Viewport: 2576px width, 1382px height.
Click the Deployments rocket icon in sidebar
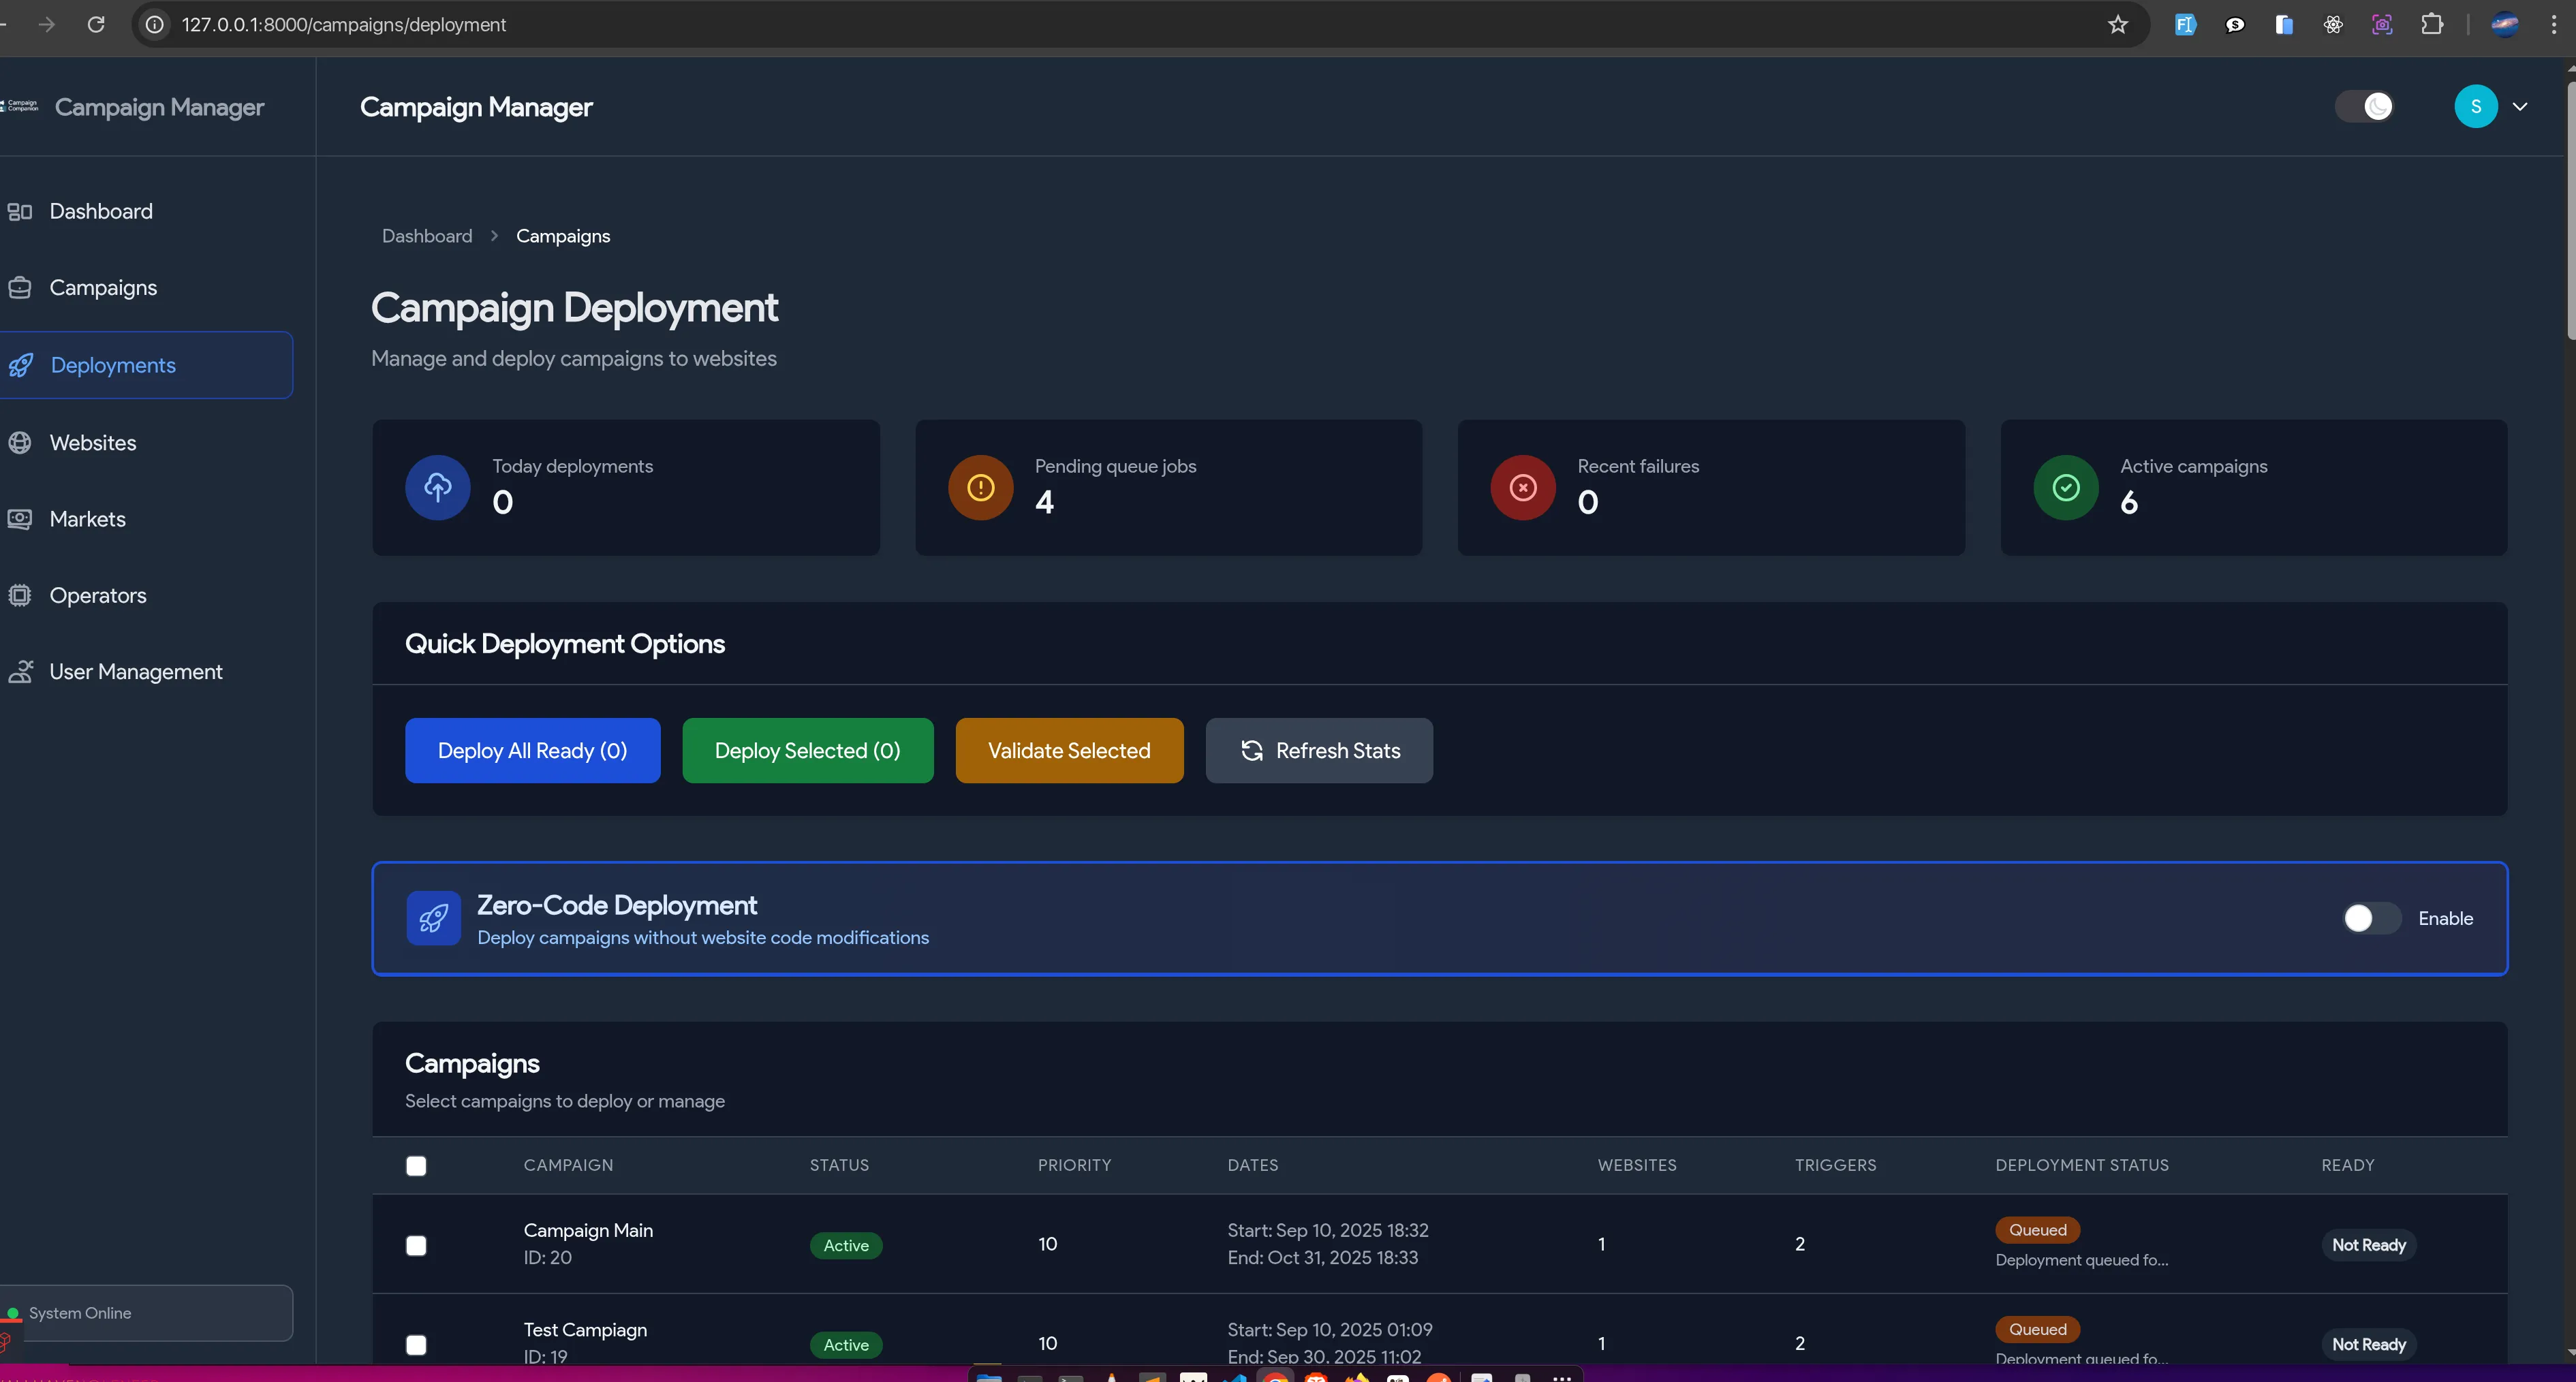point(20,365)
